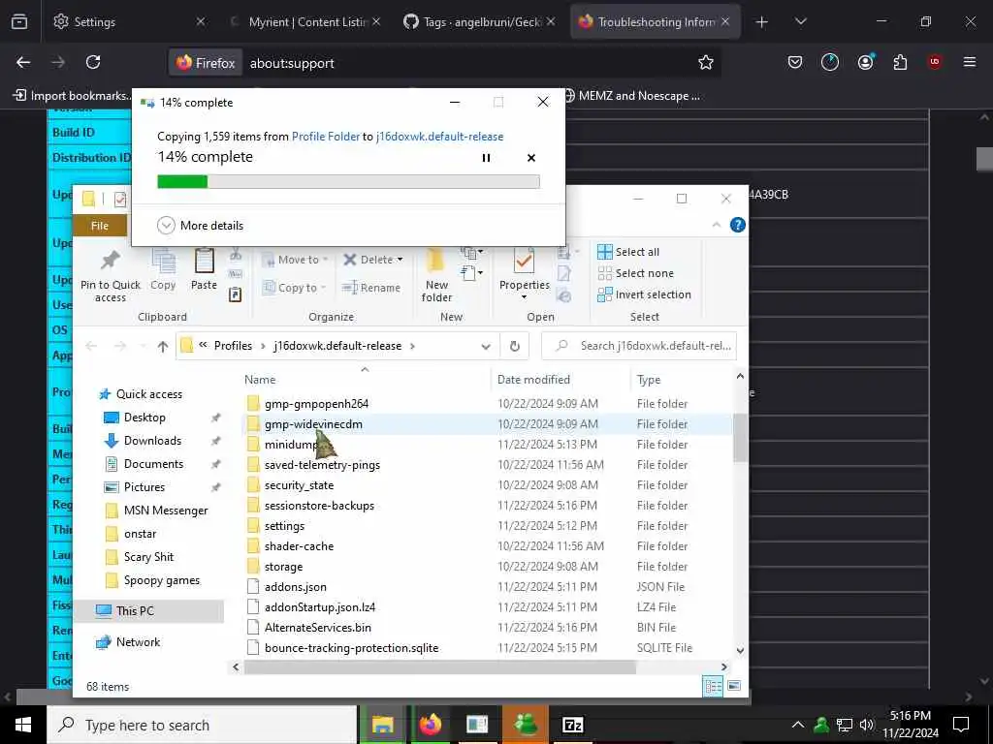Open Desktop in the sidebar
993x744 pixels.
[144, 418]
